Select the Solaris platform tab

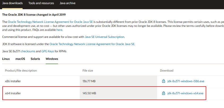(x=35, y=59)
